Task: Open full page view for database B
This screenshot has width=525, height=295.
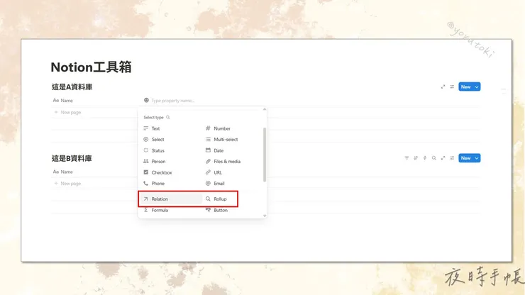Action: point(443,158)
